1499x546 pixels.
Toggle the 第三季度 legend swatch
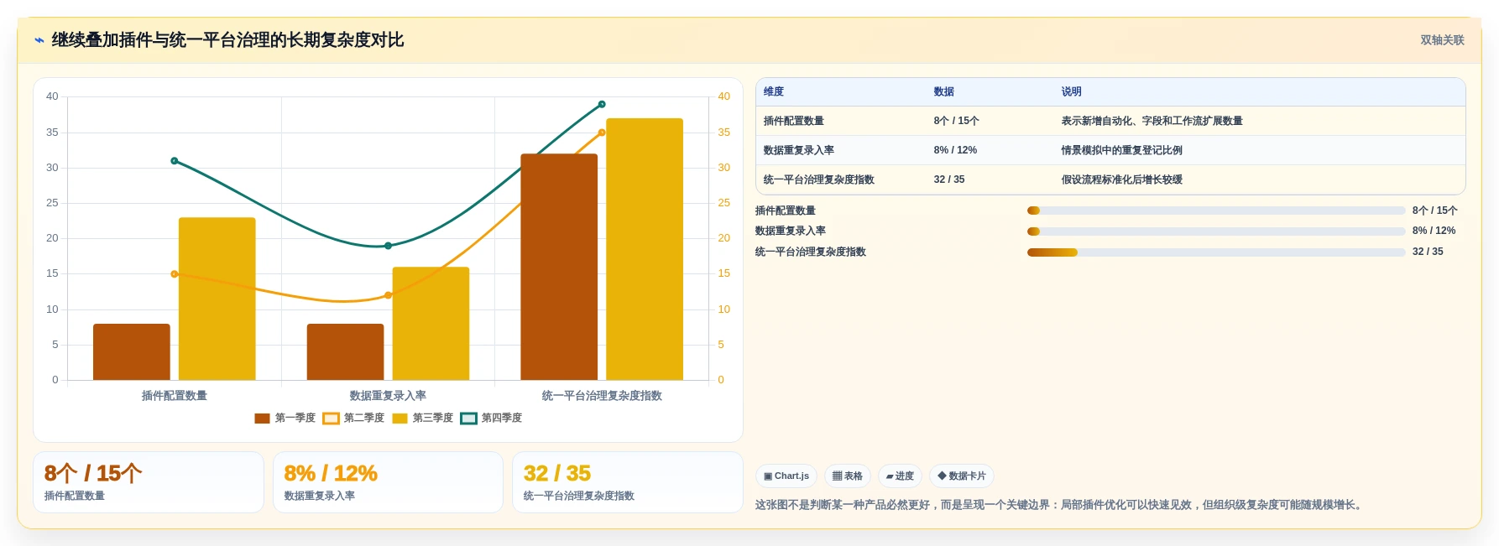tap(400, 419)
